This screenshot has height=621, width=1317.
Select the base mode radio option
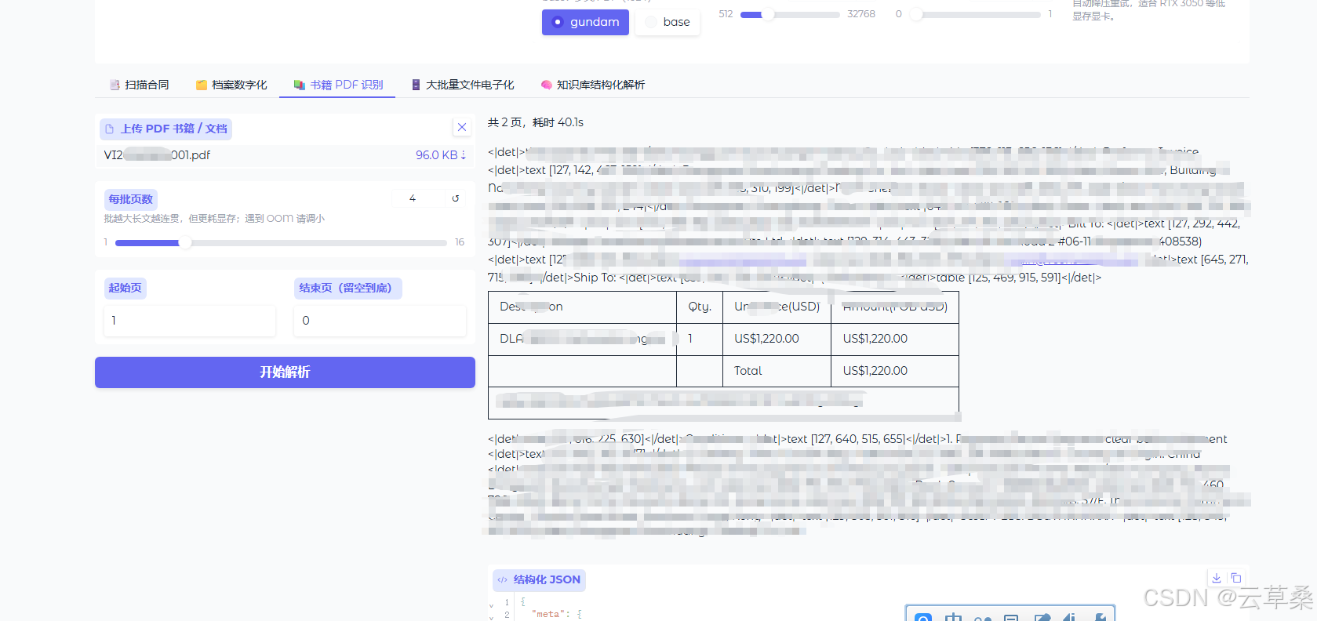click(668, 22)
